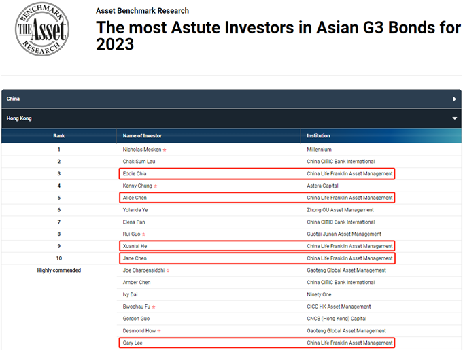This screenshot has width=463, height=350.
Task: Select investor name Alice Chen
Action: click(x=135, y=198)
